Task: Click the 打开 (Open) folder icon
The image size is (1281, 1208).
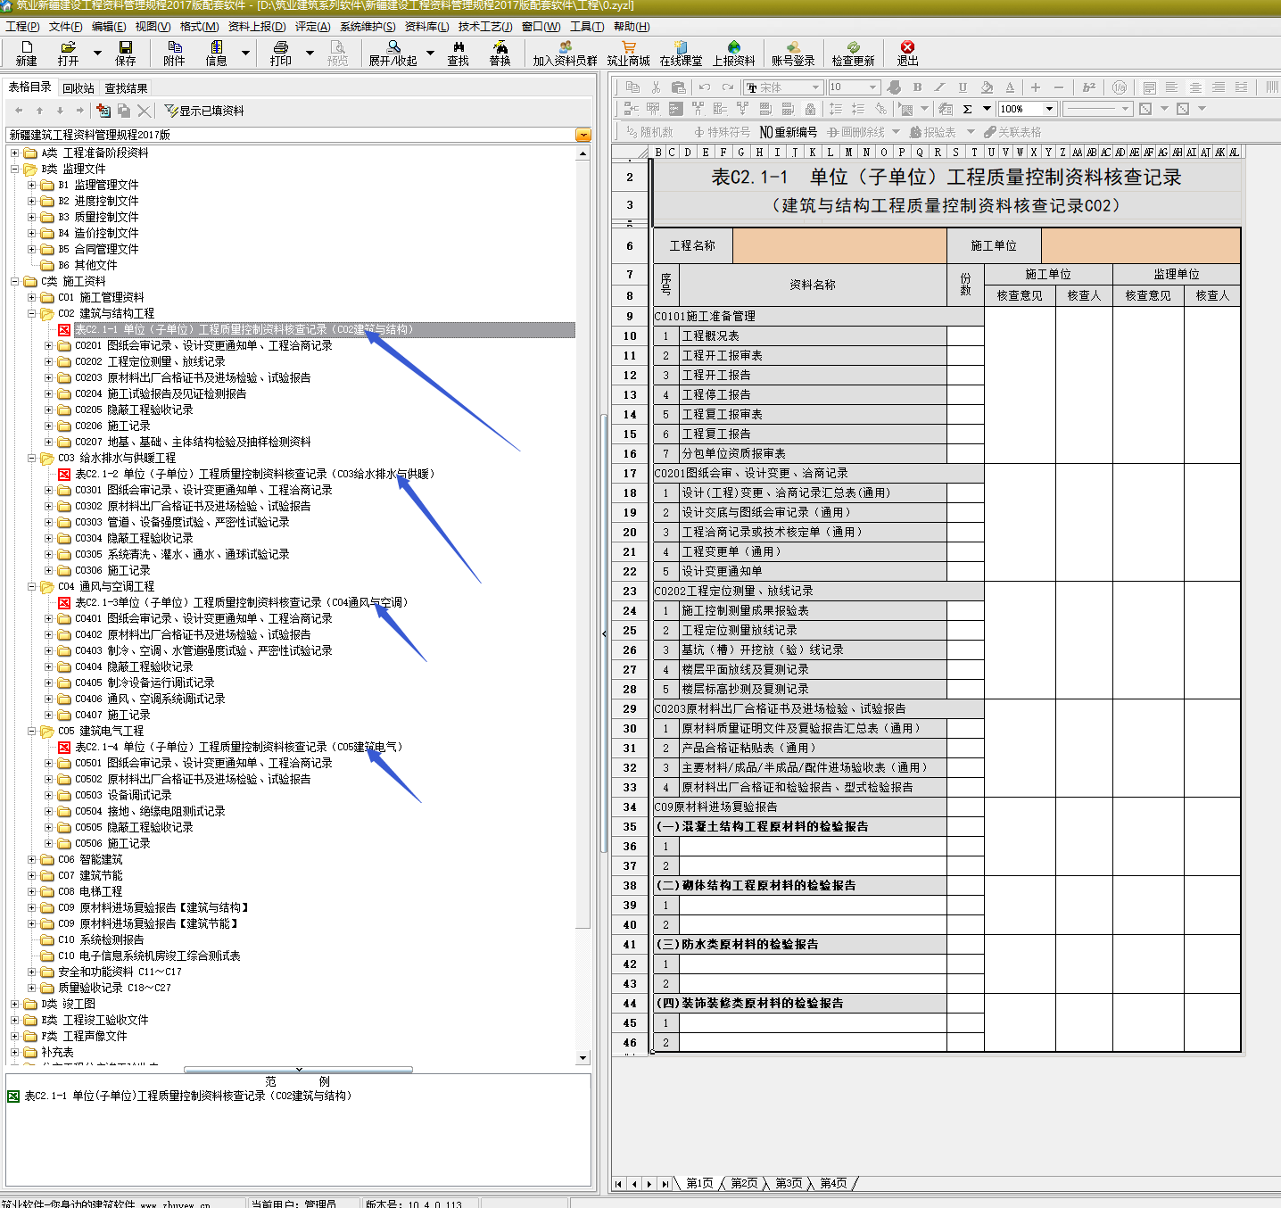Action: click(x=68, y=53)
